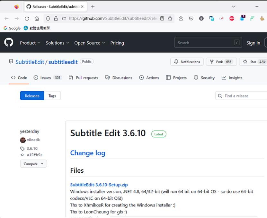The height and width of the screenshot is (218, 267).
Task: Open the Google bookmark
Action: 12,28
